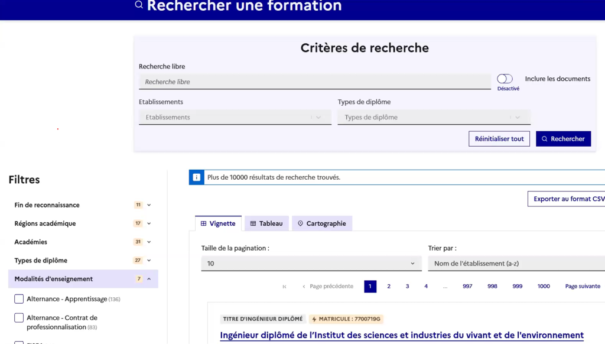The height and width of the screenshot is (344, 605).
Task: Expand the Académies filter section
Action: coord(83,242)
